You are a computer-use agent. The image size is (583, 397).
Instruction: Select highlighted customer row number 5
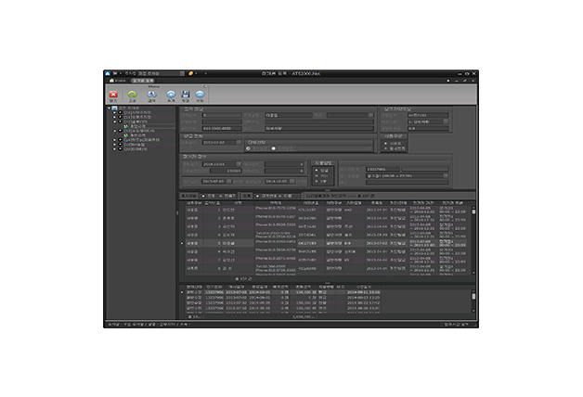pyautogui.click(x=327, y=243)
